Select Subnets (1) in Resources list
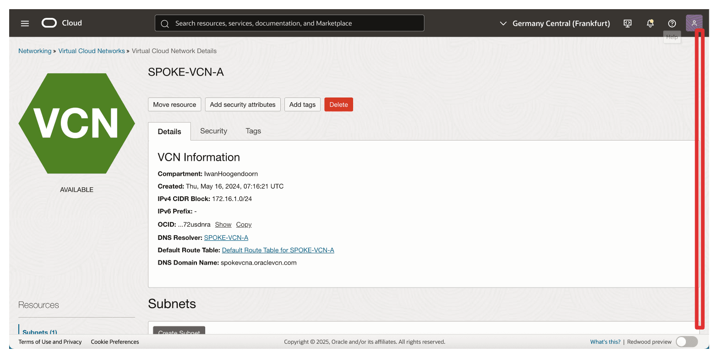718x358 pixels. pyautogui.click(x=40, y=331)
